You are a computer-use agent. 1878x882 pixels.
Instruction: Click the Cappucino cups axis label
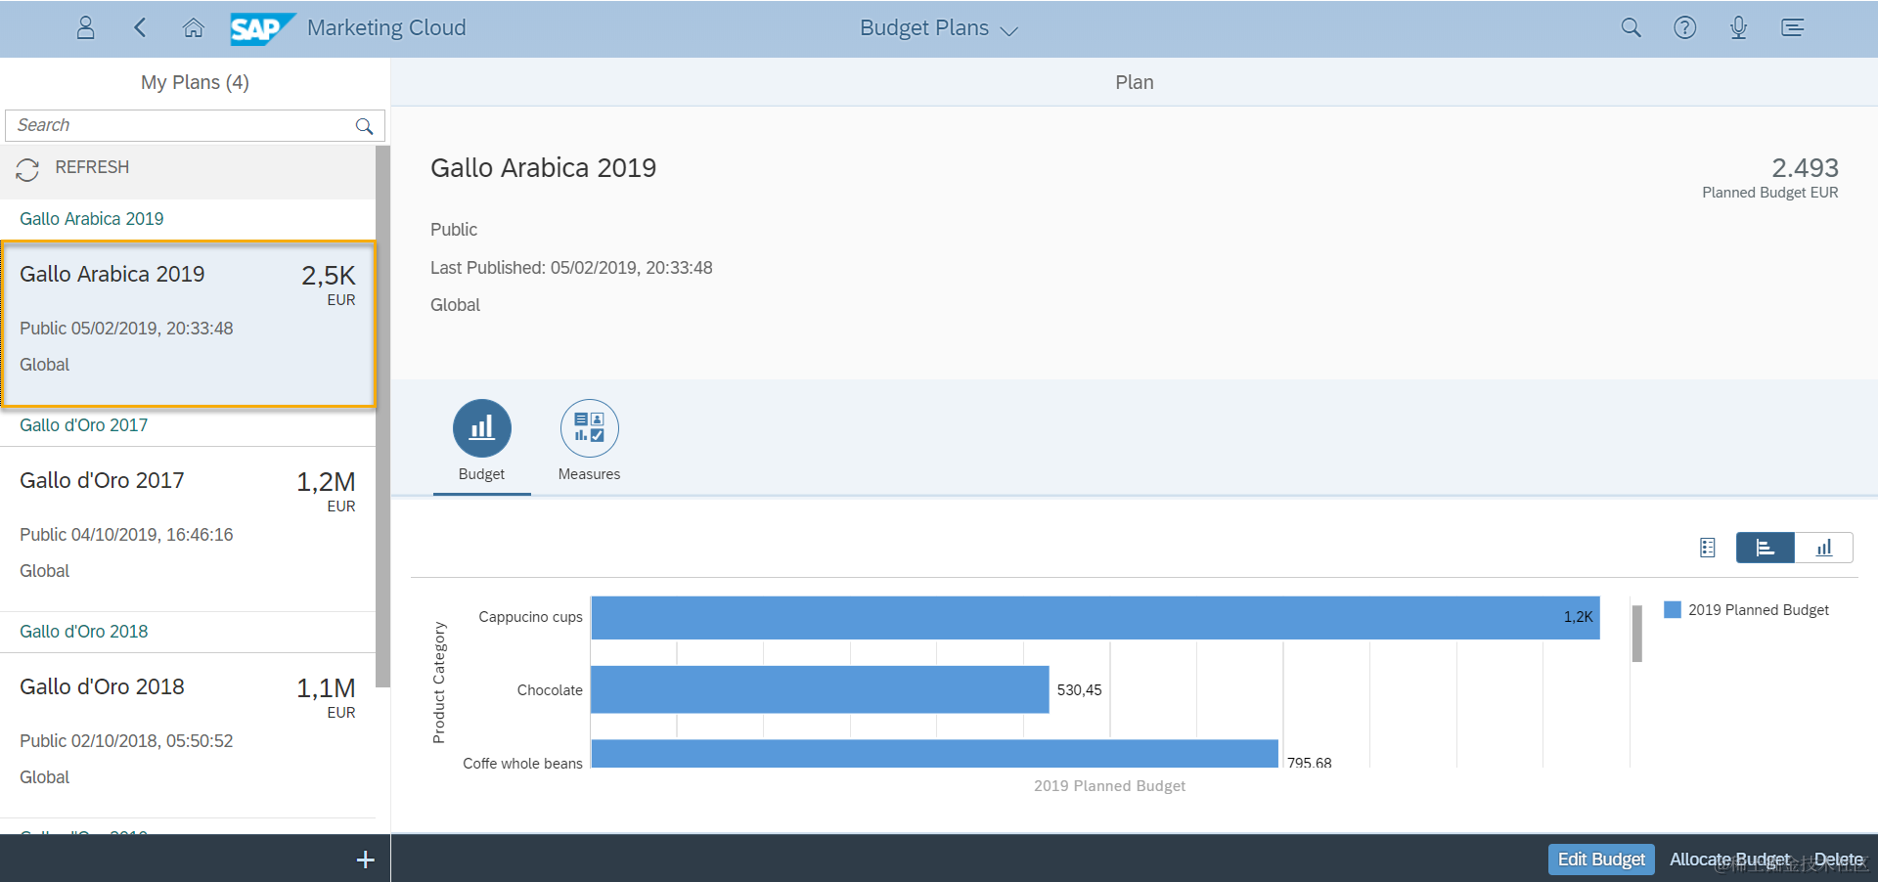point(530,617)
